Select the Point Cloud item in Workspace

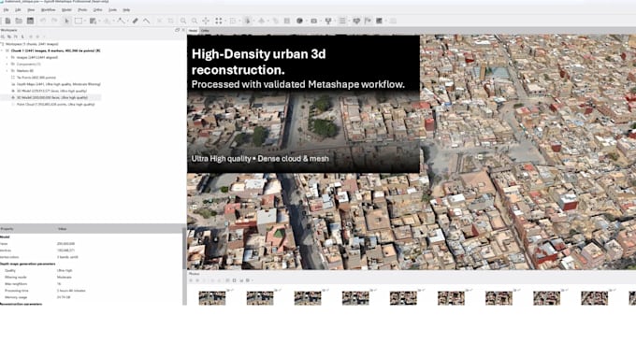52,104
